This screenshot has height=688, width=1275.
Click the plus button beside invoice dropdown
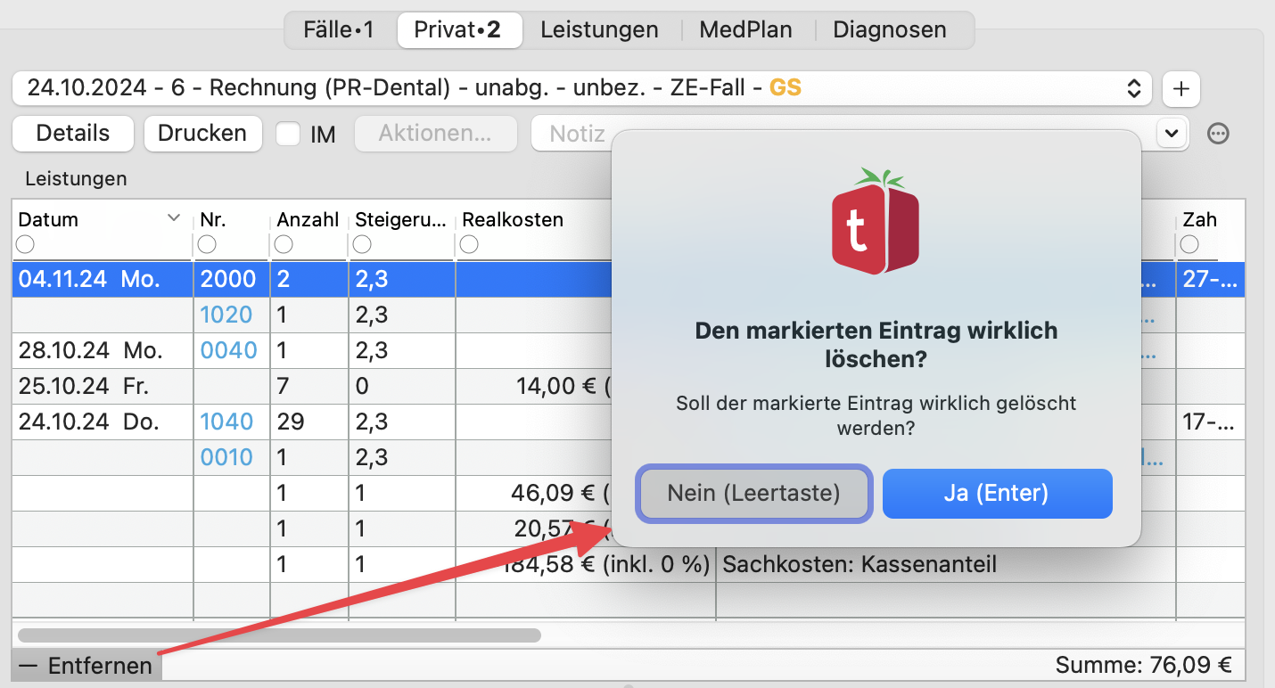pyautogui.click(x=1181, y=88)
